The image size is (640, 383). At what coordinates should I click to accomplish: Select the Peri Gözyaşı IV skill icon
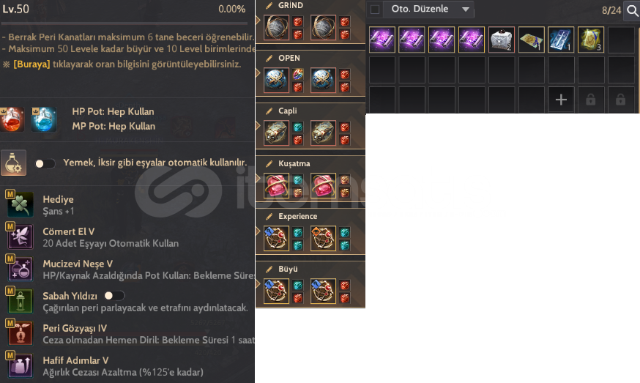pos(20,334)
